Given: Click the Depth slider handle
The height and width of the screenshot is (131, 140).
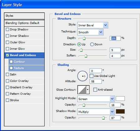Looking at the screenshot, I should pyautogui.click(x=84, y=38).
